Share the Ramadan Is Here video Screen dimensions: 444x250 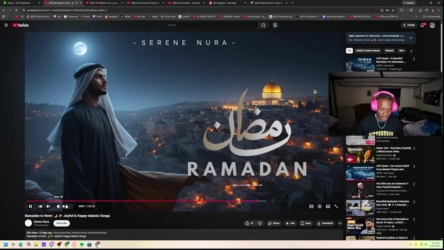tap(273, 223)
